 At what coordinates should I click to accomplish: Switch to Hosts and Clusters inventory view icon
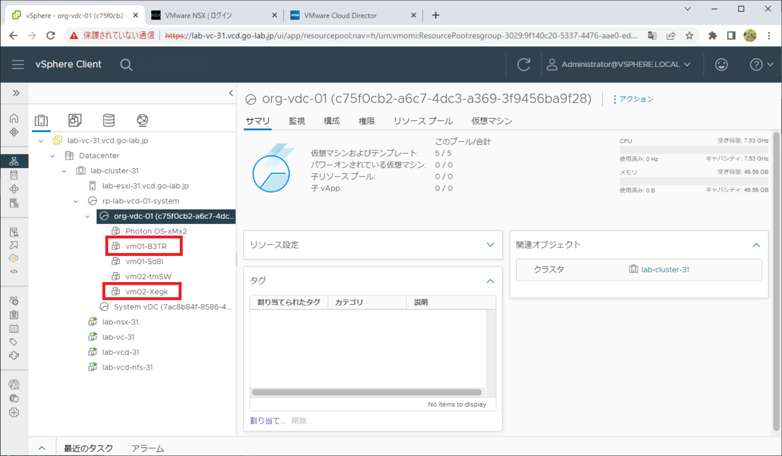coord(40,121)
